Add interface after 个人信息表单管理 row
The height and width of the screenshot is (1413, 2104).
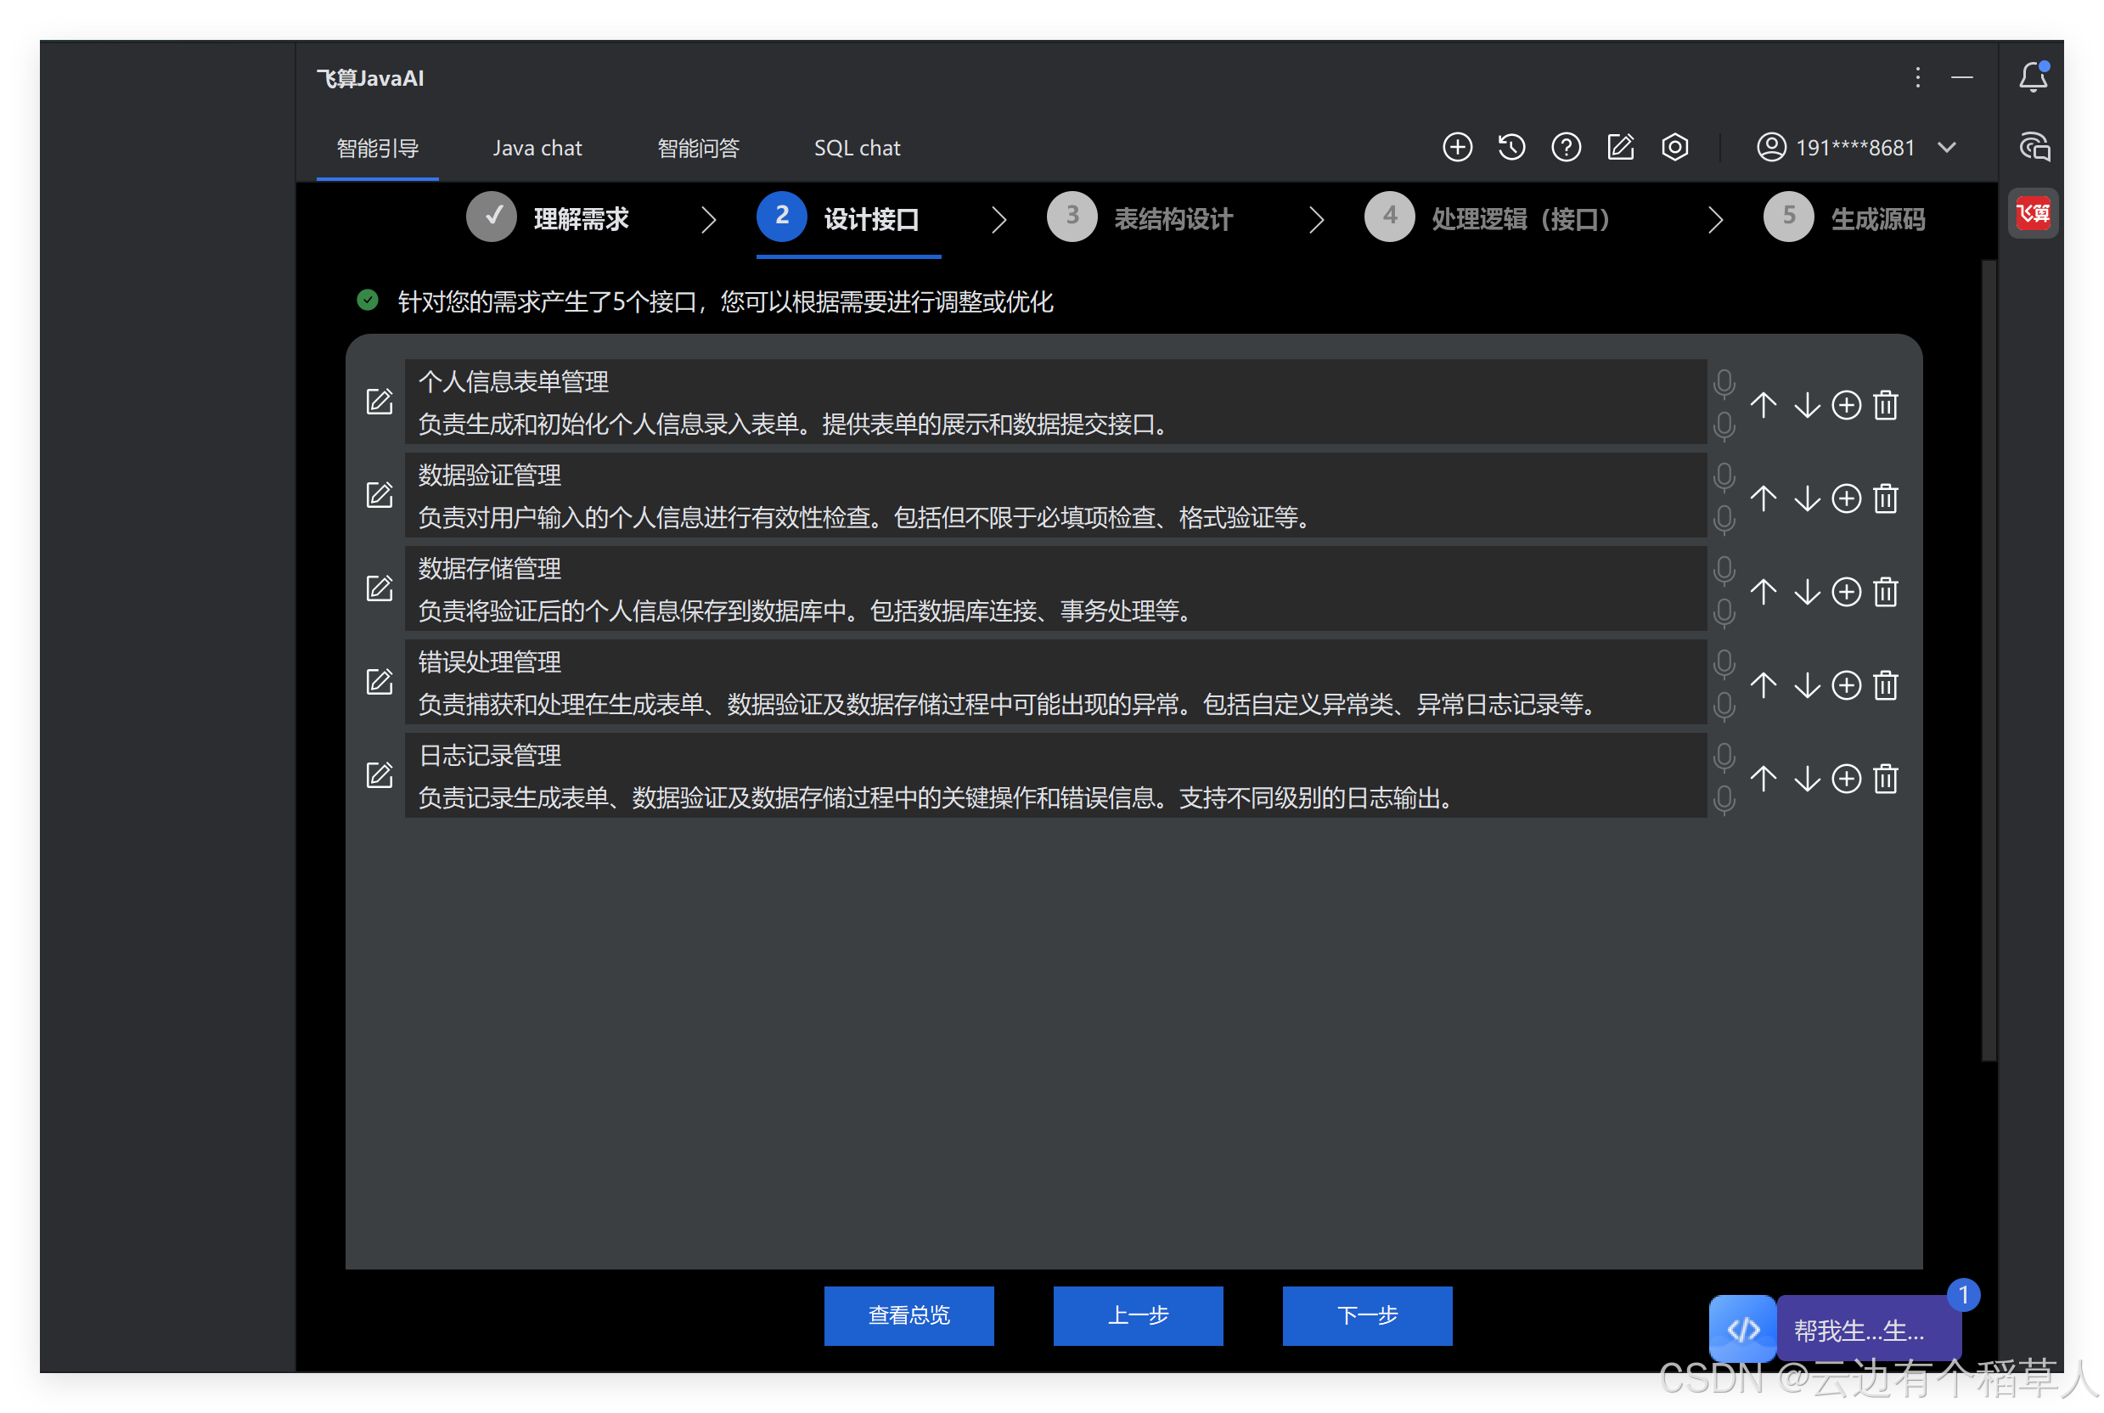1846,406
